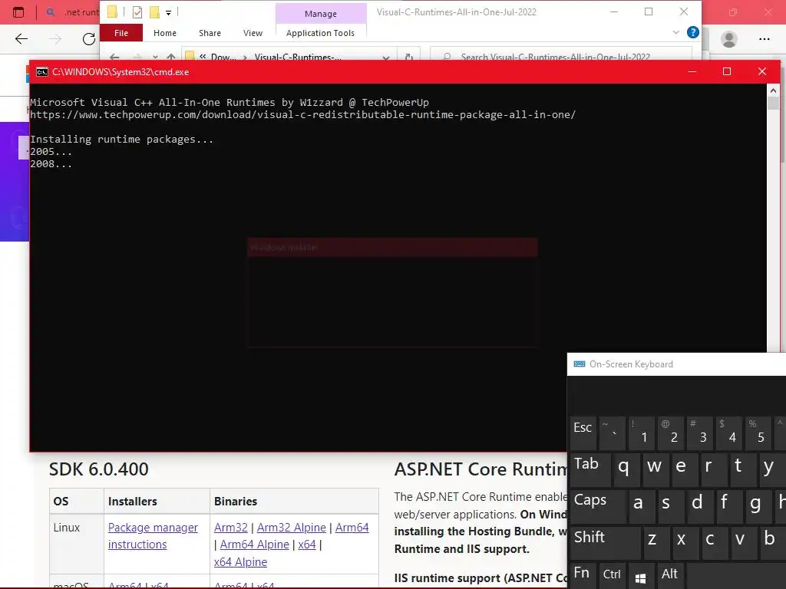Open recent locations dropdown in Explorer
786x589 pixels.
155,57
